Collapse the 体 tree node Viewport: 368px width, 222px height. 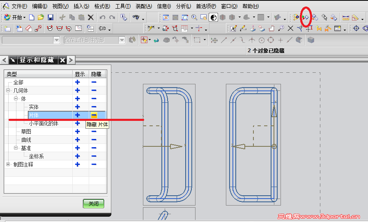pyautogui.click(x=16, y=98)
